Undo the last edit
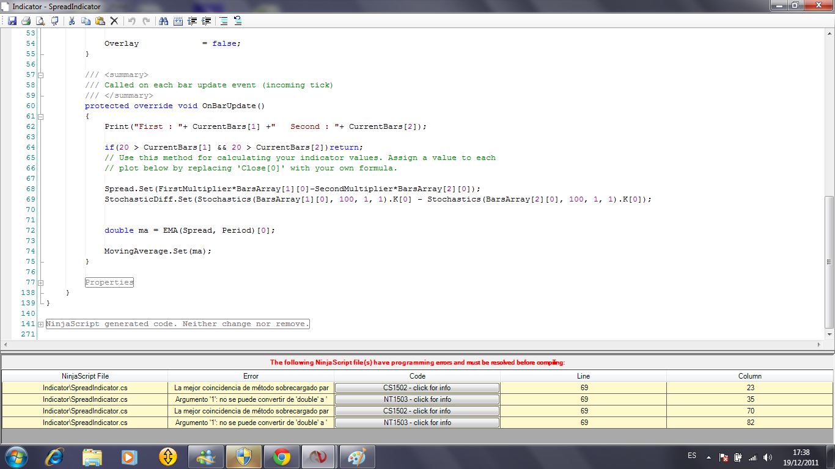The height and width of the screenshot is (469, 835). tap(131, 21)
